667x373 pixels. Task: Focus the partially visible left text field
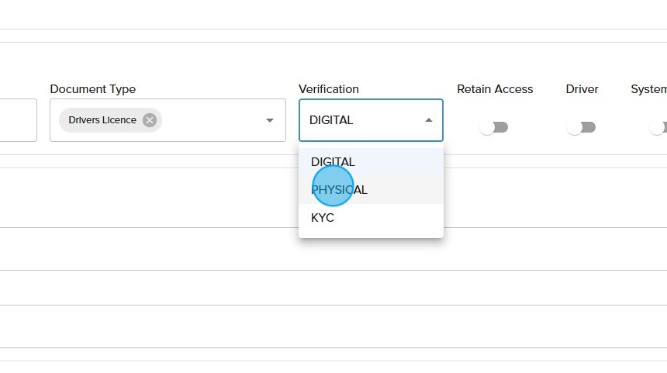point(17,120)
